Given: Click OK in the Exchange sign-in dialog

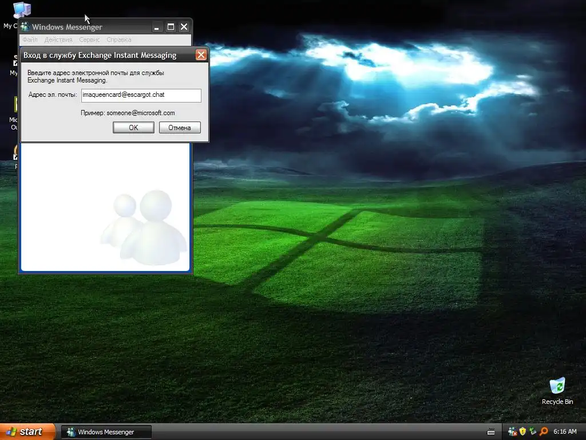Looking at the screenshot, I should (x=133, y=128).
